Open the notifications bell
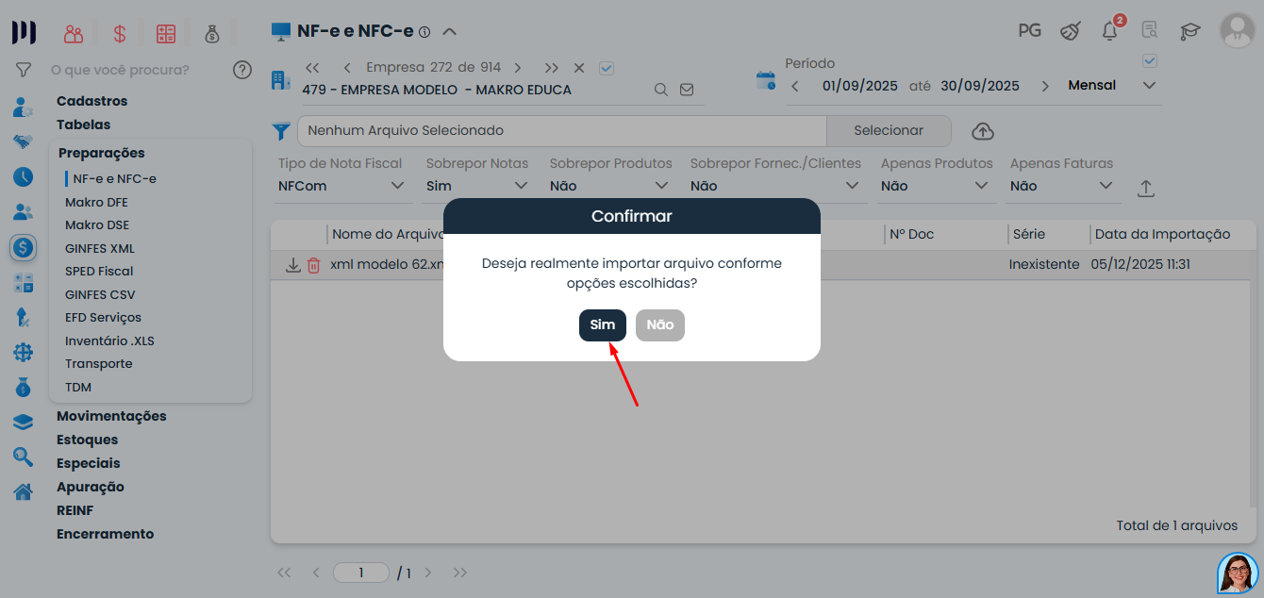Viewport: 1264px width, 598px height. coord(1110,30)
